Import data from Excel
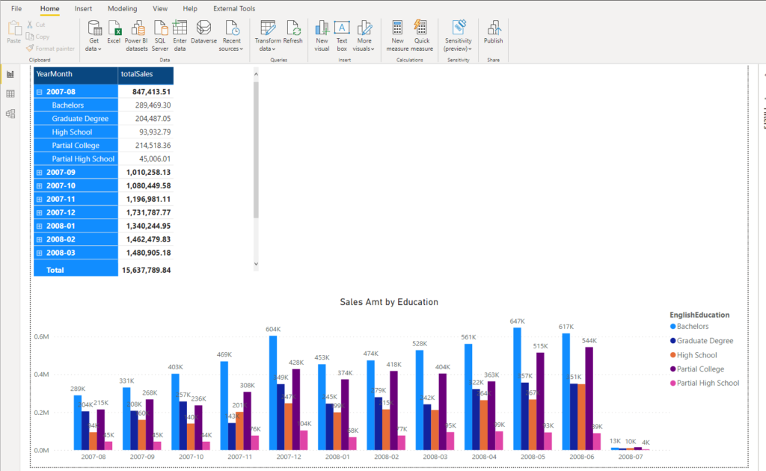The width and height of the screenshot is (766, 471). click(x=114, y=32)
